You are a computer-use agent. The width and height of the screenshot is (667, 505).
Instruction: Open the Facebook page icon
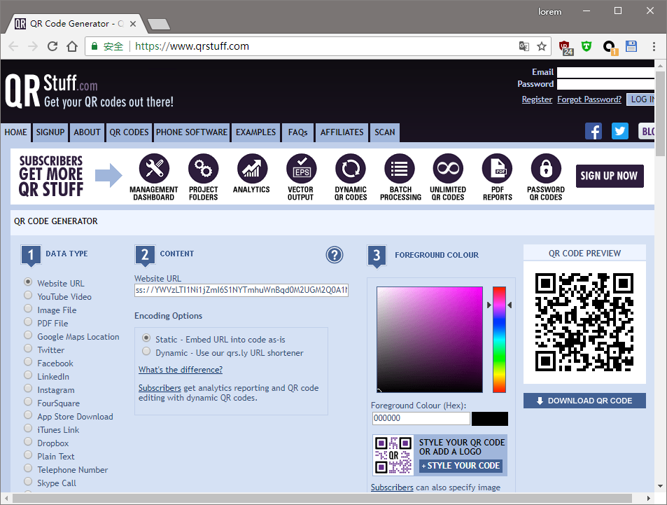(593, 131)
